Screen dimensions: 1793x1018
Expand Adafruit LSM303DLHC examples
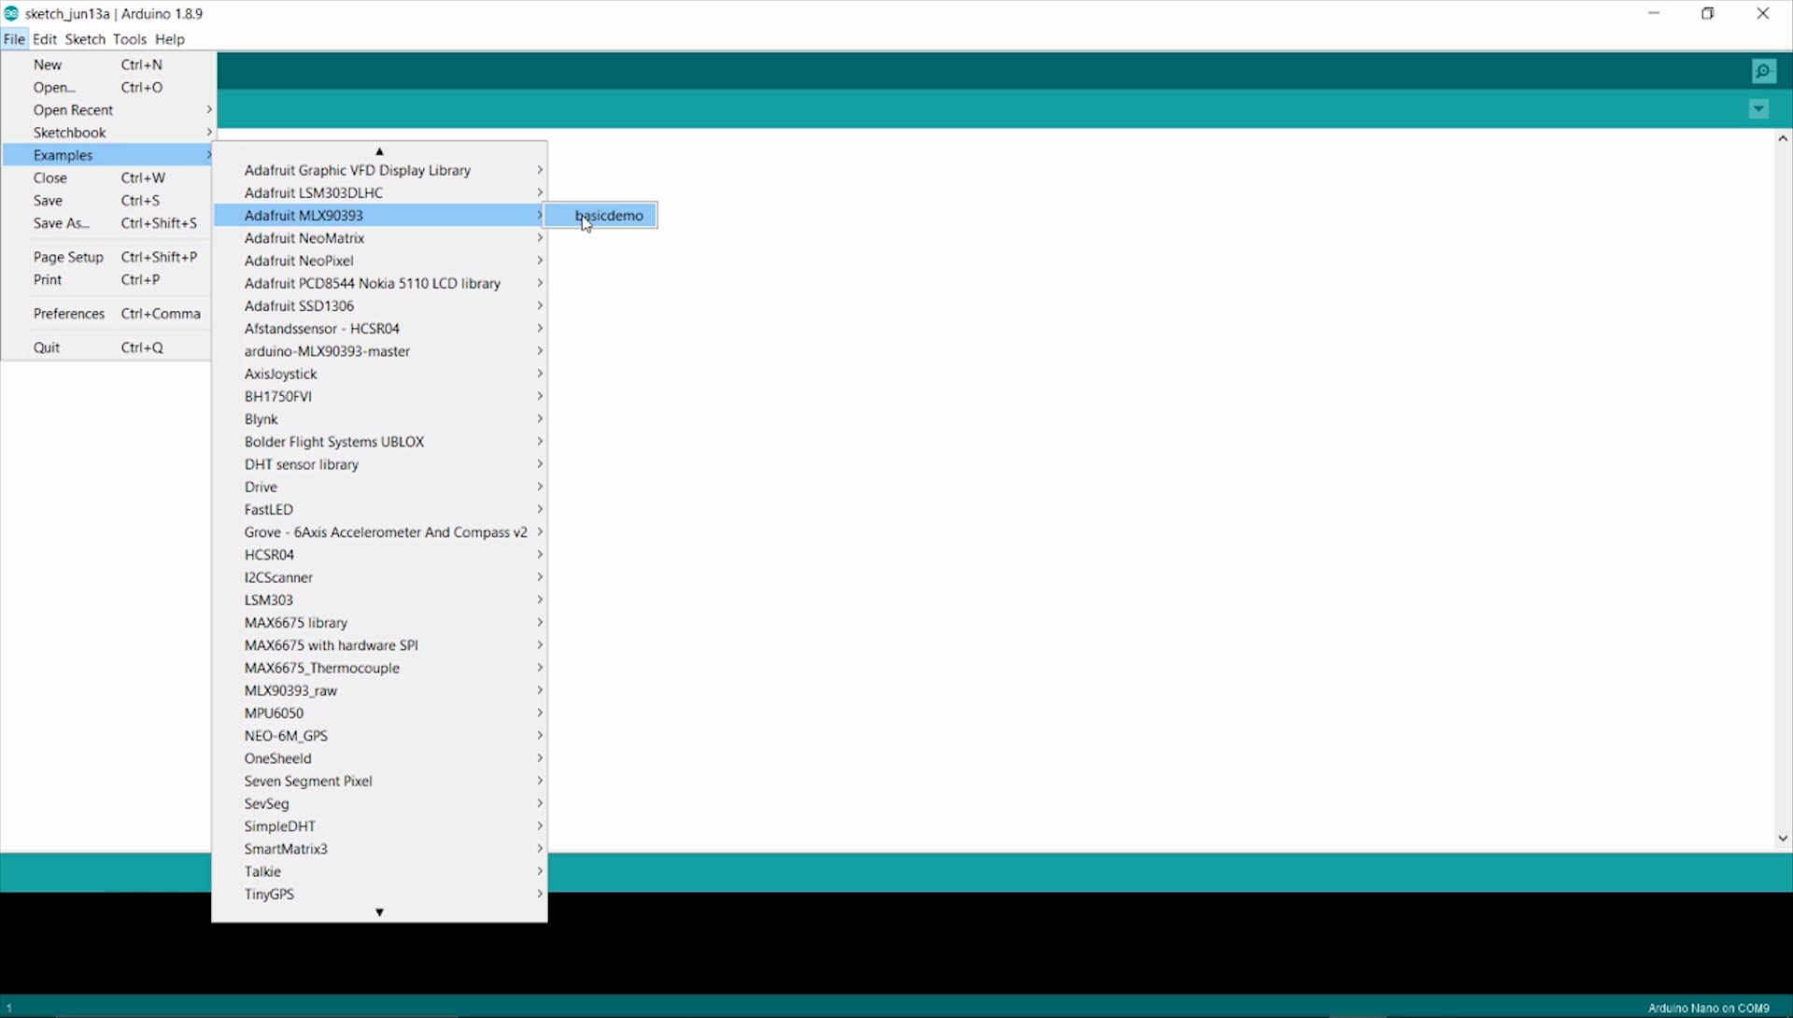click(x=380, y=192)
